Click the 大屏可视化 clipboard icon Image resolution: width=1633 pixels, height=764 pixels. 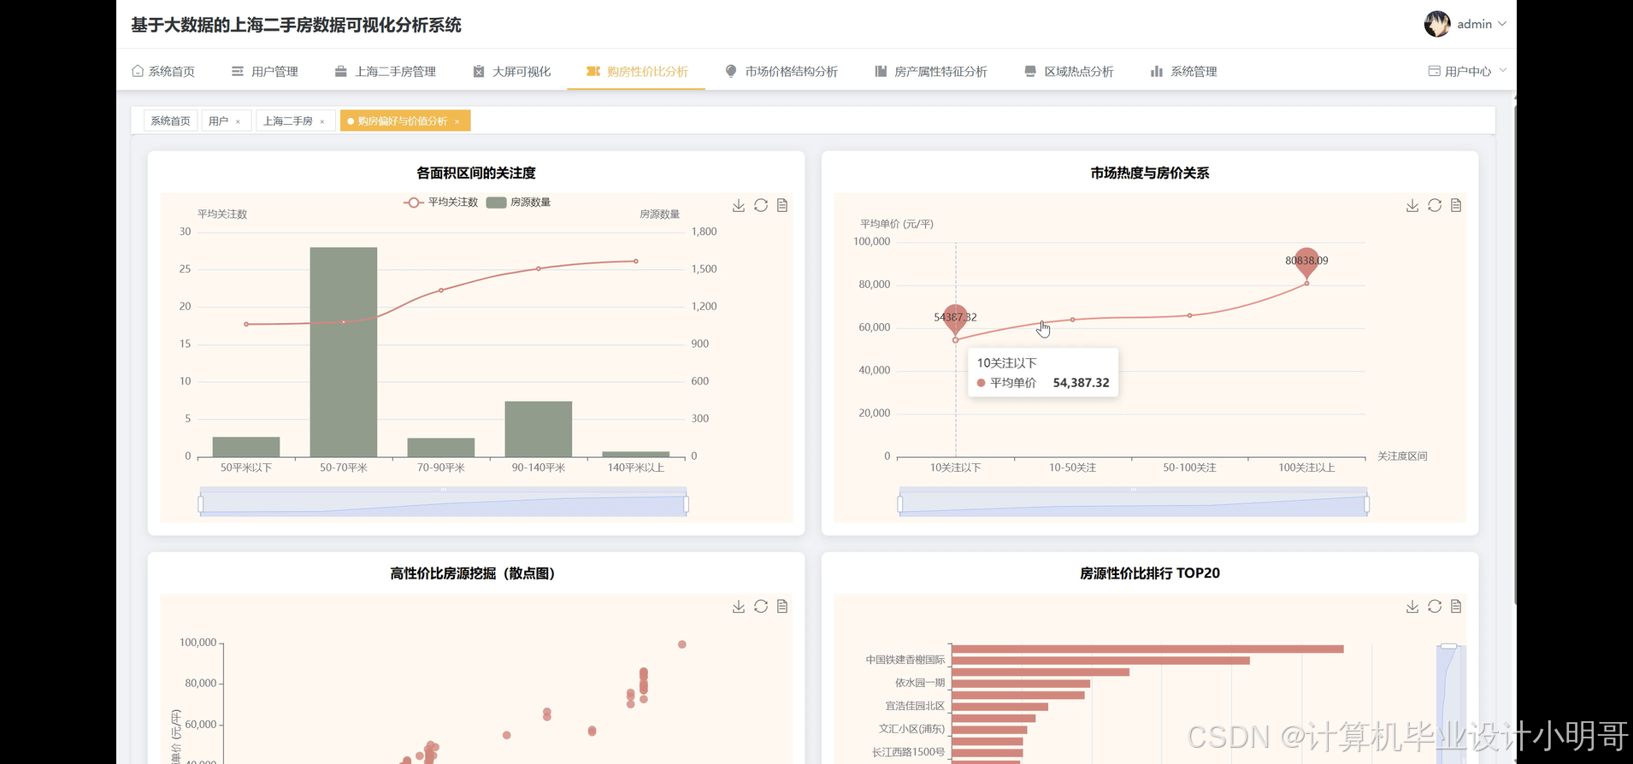[x=479, y=71]
